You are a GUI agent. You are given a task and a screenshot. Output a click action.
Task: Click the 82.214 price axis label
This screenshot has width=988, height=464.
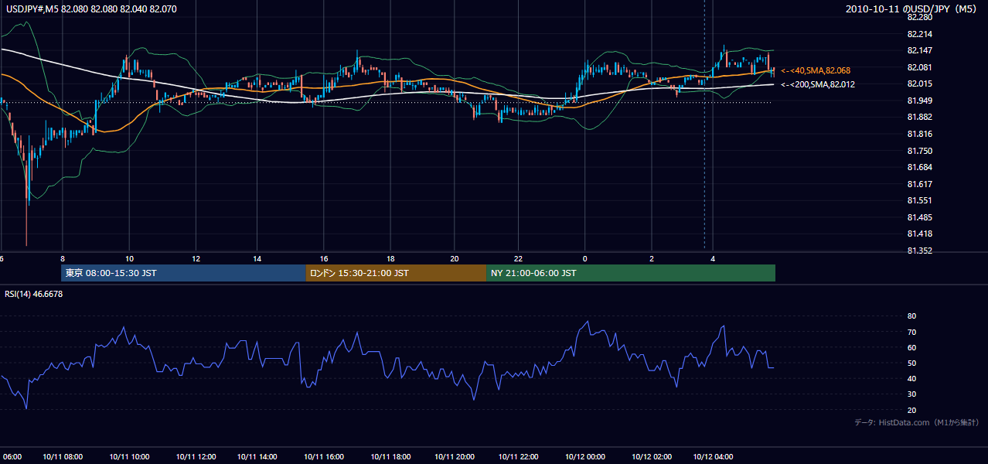pyautogui.click(x=919, y=34)
